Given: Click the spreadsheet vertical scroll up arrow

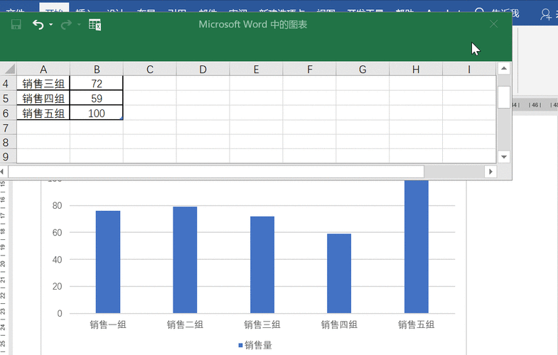Looking at the screenshot, I should pyautogui.click(x=504, y=69).
